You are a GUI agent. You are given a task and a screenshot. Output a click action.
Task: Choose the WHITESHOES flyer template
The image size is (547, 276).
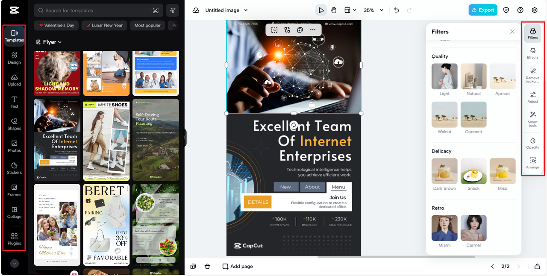106,140
